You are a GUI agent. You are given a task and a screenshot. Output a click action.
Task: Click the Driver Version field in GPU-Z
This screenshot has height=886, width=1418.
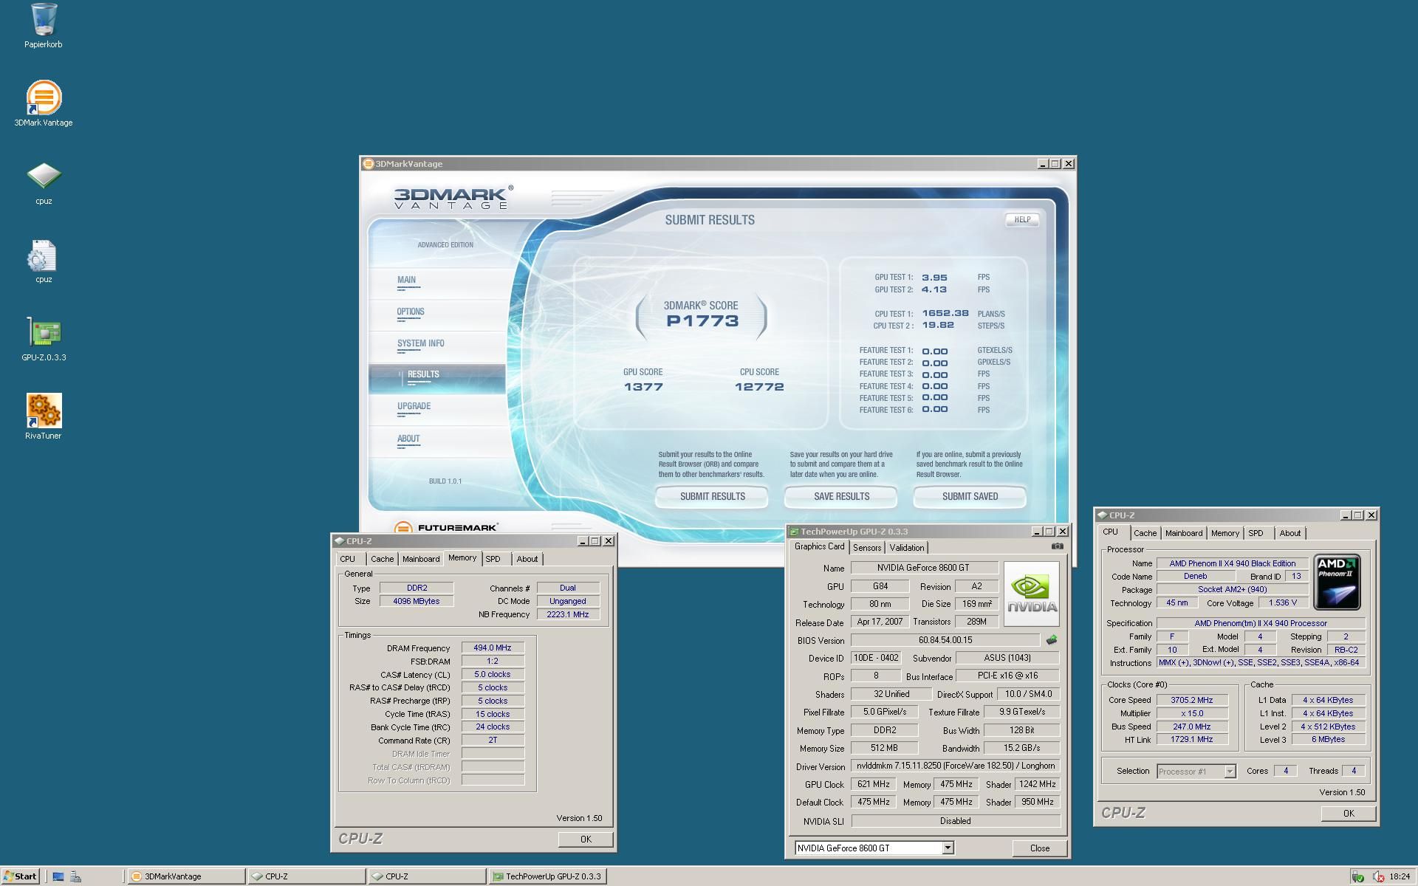956,766
